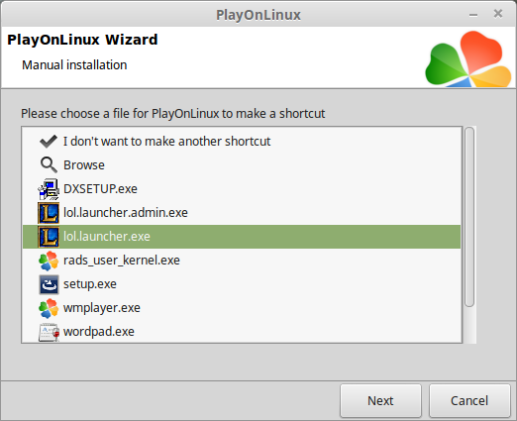Select the wordpad.exe notepad icon
The width and height of the screenshot is (517, 421).
tap(49, 332)
